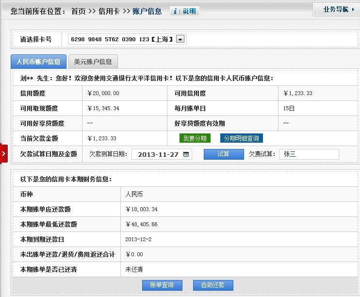Click the arrow icon next to 业务导航
Screen dimensions: 360x297
[x=353, y=9]
